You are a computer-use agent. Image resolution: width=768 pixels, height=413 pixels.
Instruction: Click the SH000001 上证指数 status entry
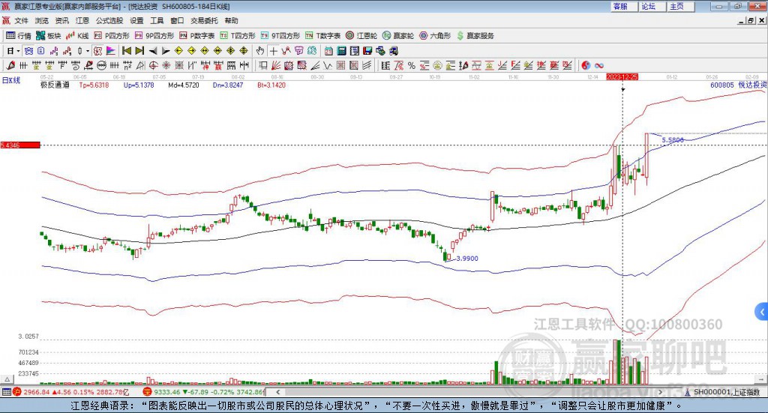(722, 392)
